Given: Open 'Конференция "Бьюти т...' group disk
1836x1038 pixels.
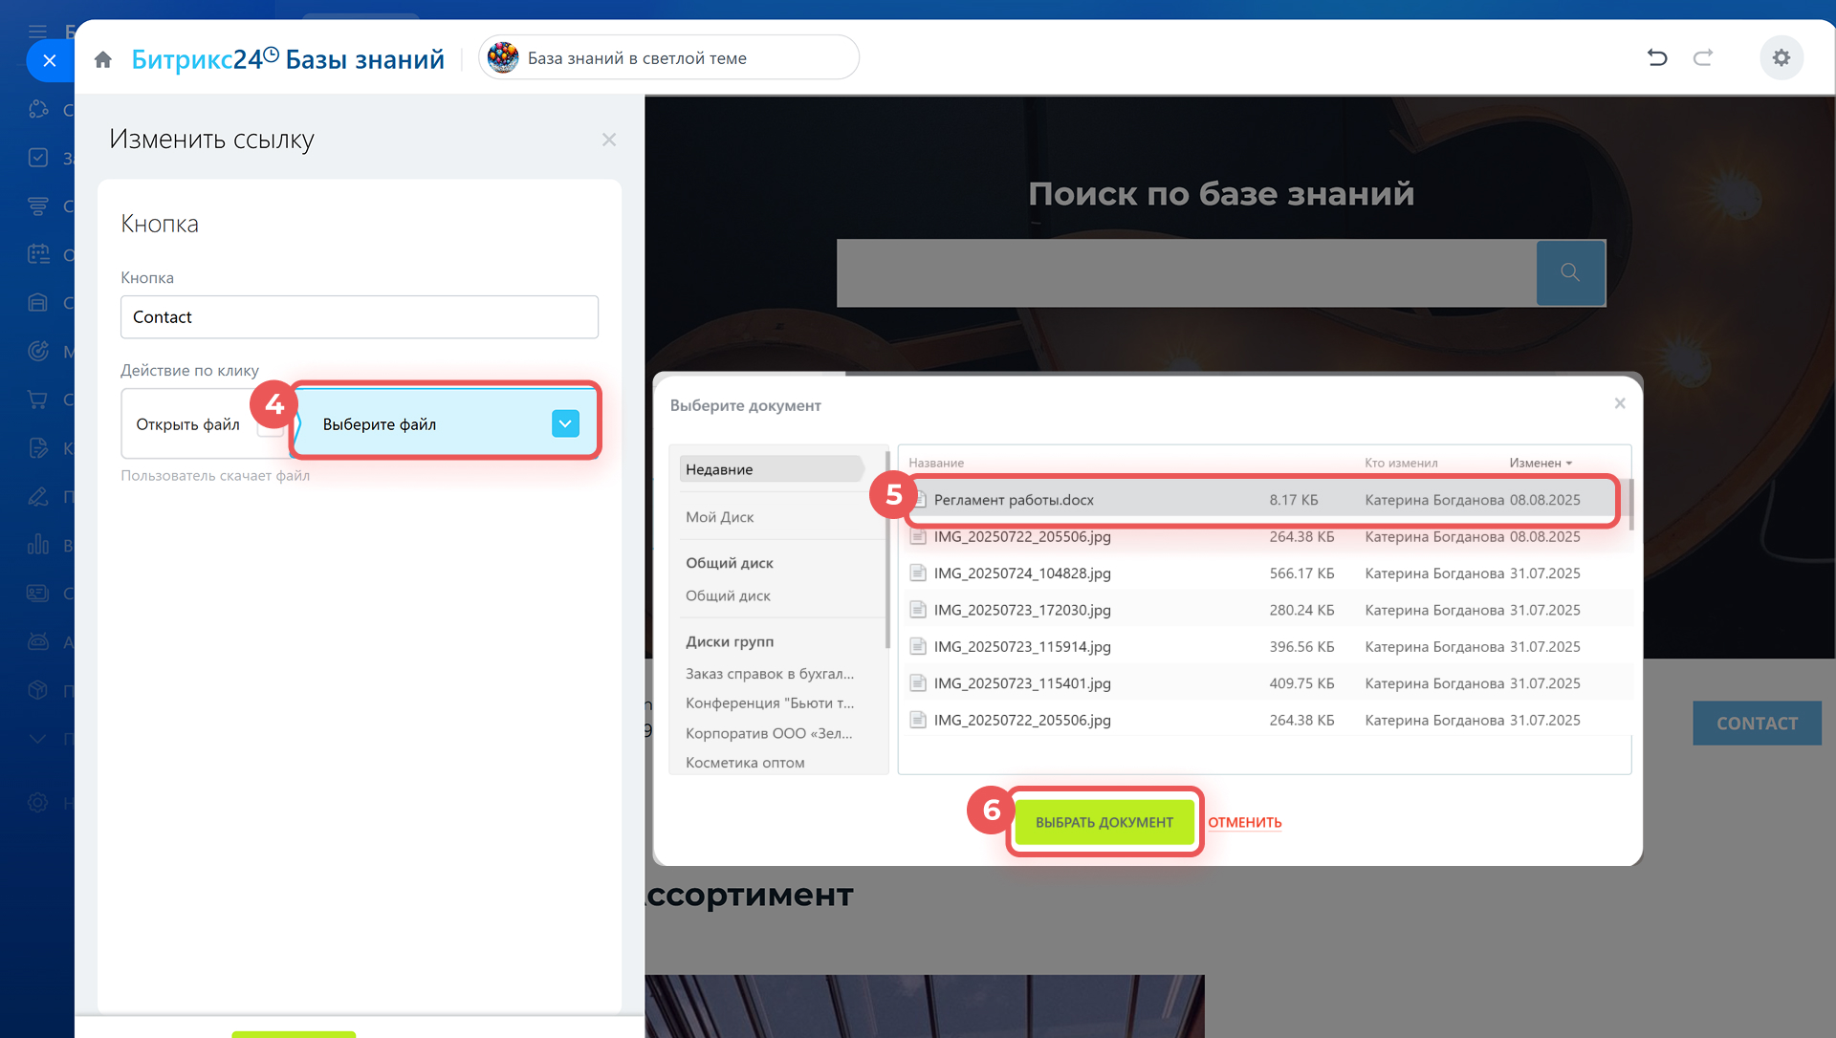Looking at the screenshot, I should [770, 703].
